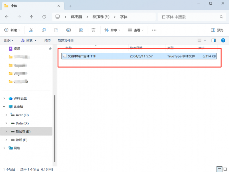This screenshot has width=229, height=172.
Task: Refresh the current folder view
Action: 44,17
